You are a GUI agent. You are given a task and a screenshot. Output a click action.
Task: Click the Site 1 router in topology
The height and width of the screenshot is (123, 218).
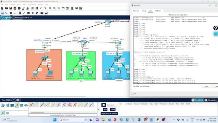tap(83, 42)
